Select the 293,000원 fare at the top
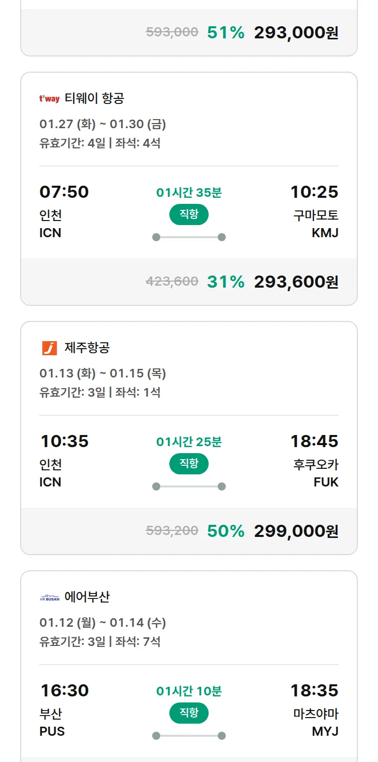The image size is (378, 762). 296,32
